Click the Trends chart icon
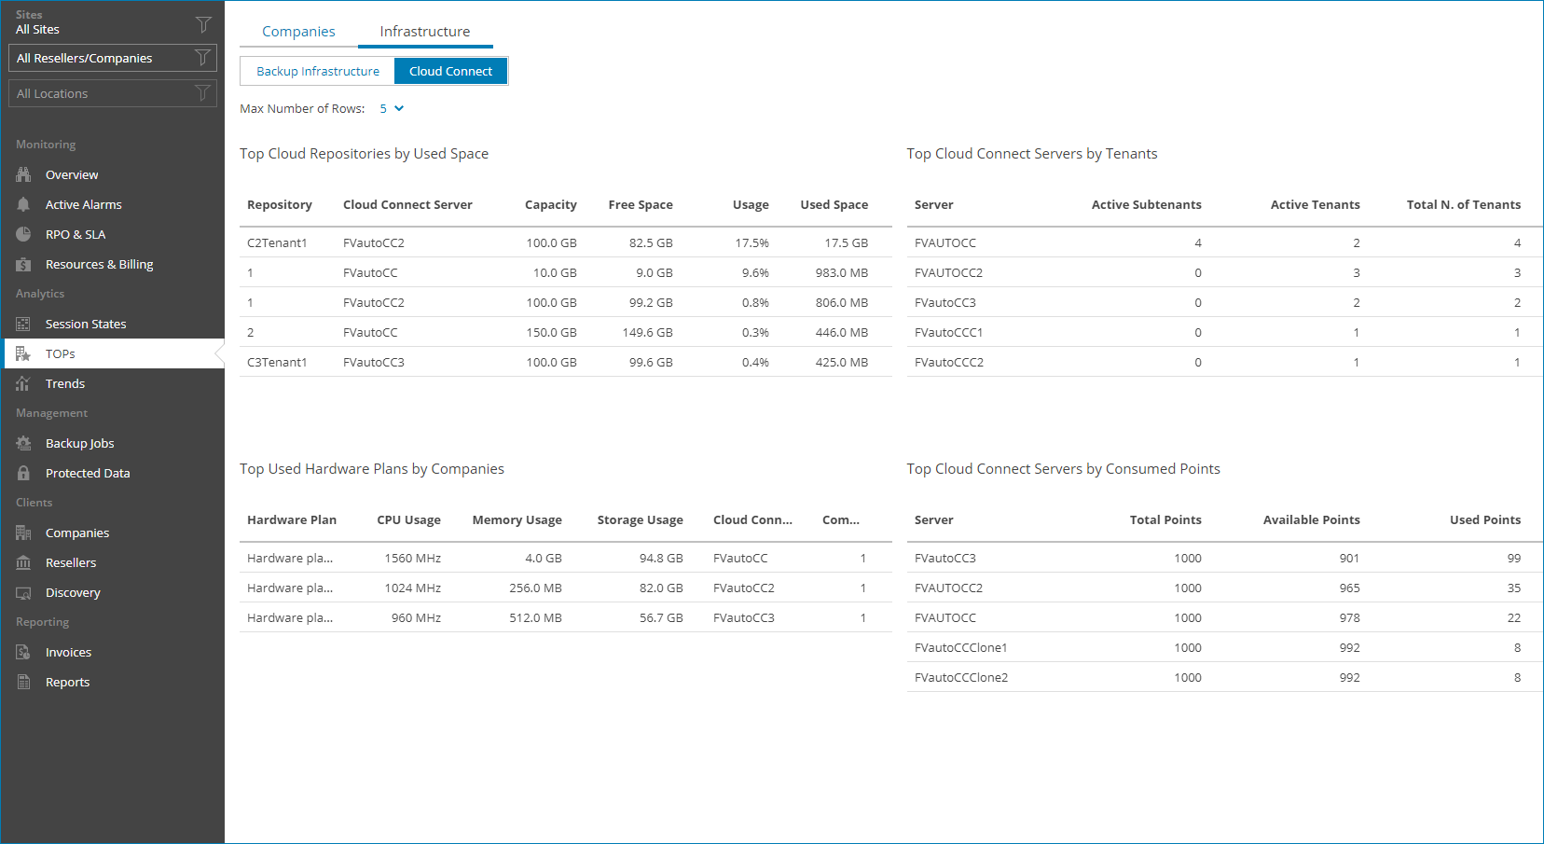1544x844 pixels. point(23,383)
